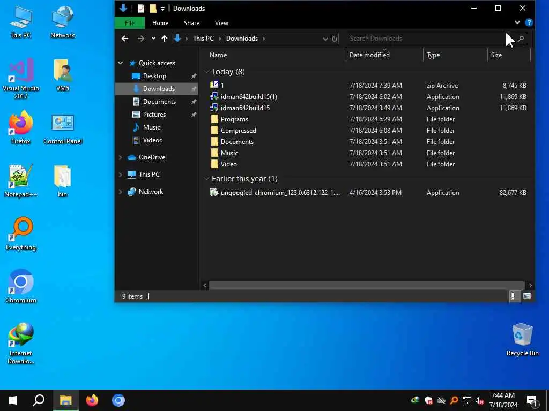Open the Recycle Bin
549x411 pixels.
coord(522,340)
